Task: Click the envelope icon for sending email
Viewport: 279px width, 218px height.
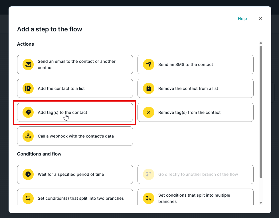Action: click(28, 64)
